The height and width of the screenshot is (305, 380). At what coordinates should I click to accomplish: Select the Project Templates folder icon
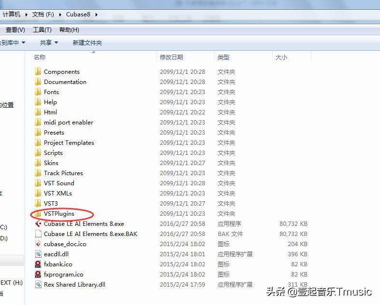(x=38, y=143)
